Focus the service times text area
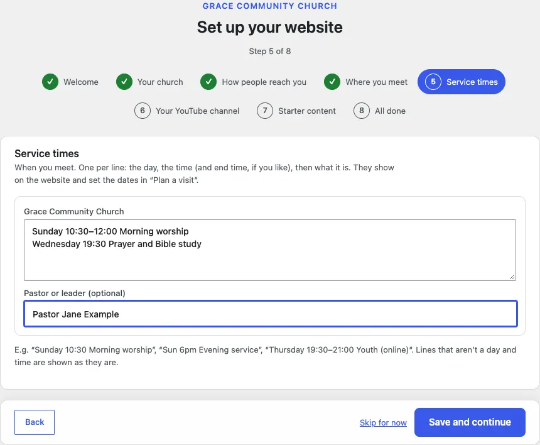Screen dimensions: 540x445 click(270, 250)
